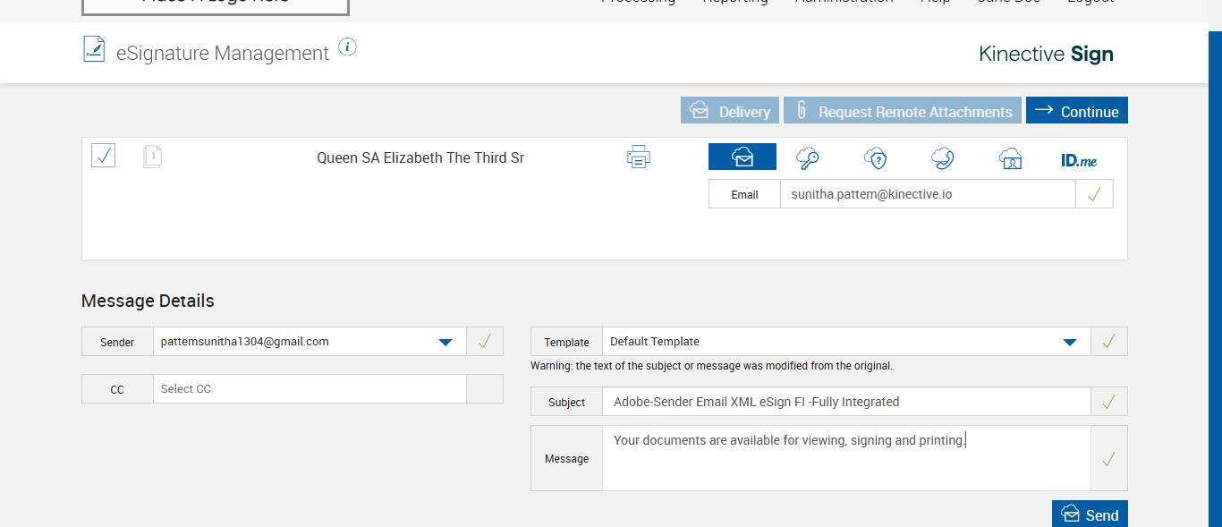
Task: Click the Delivery button
Action: click(730, 111)
